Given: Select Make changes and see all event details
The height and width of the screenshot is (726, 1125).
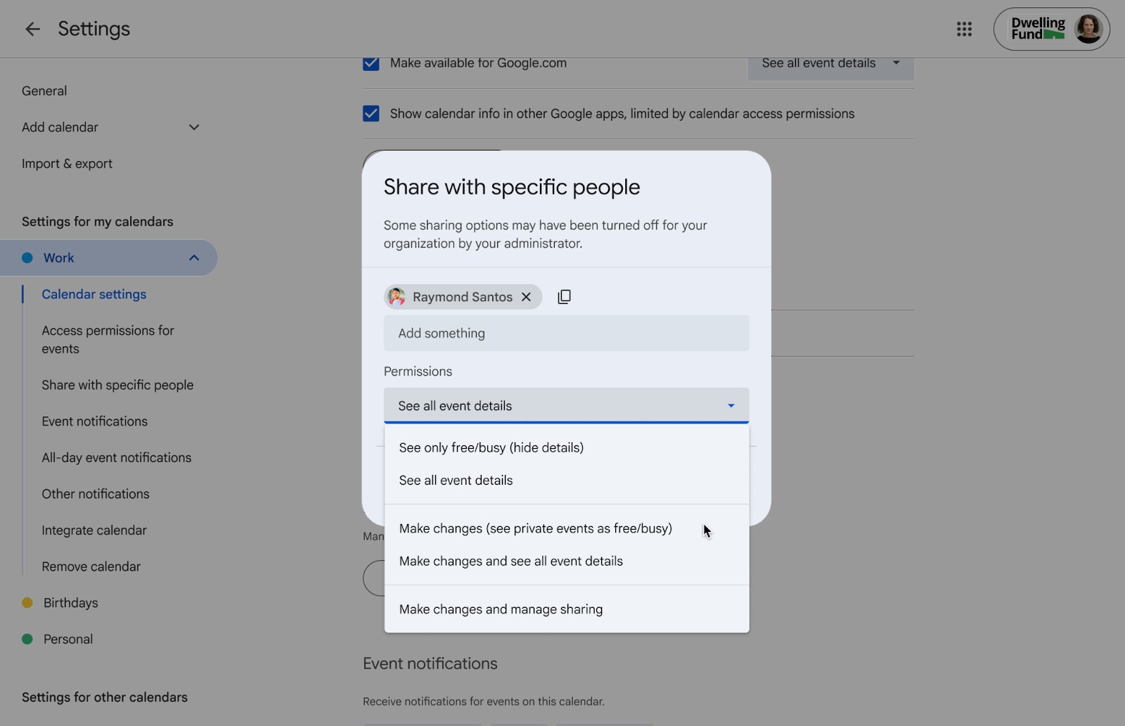Looking at the screenshot, I should [567, 561].
